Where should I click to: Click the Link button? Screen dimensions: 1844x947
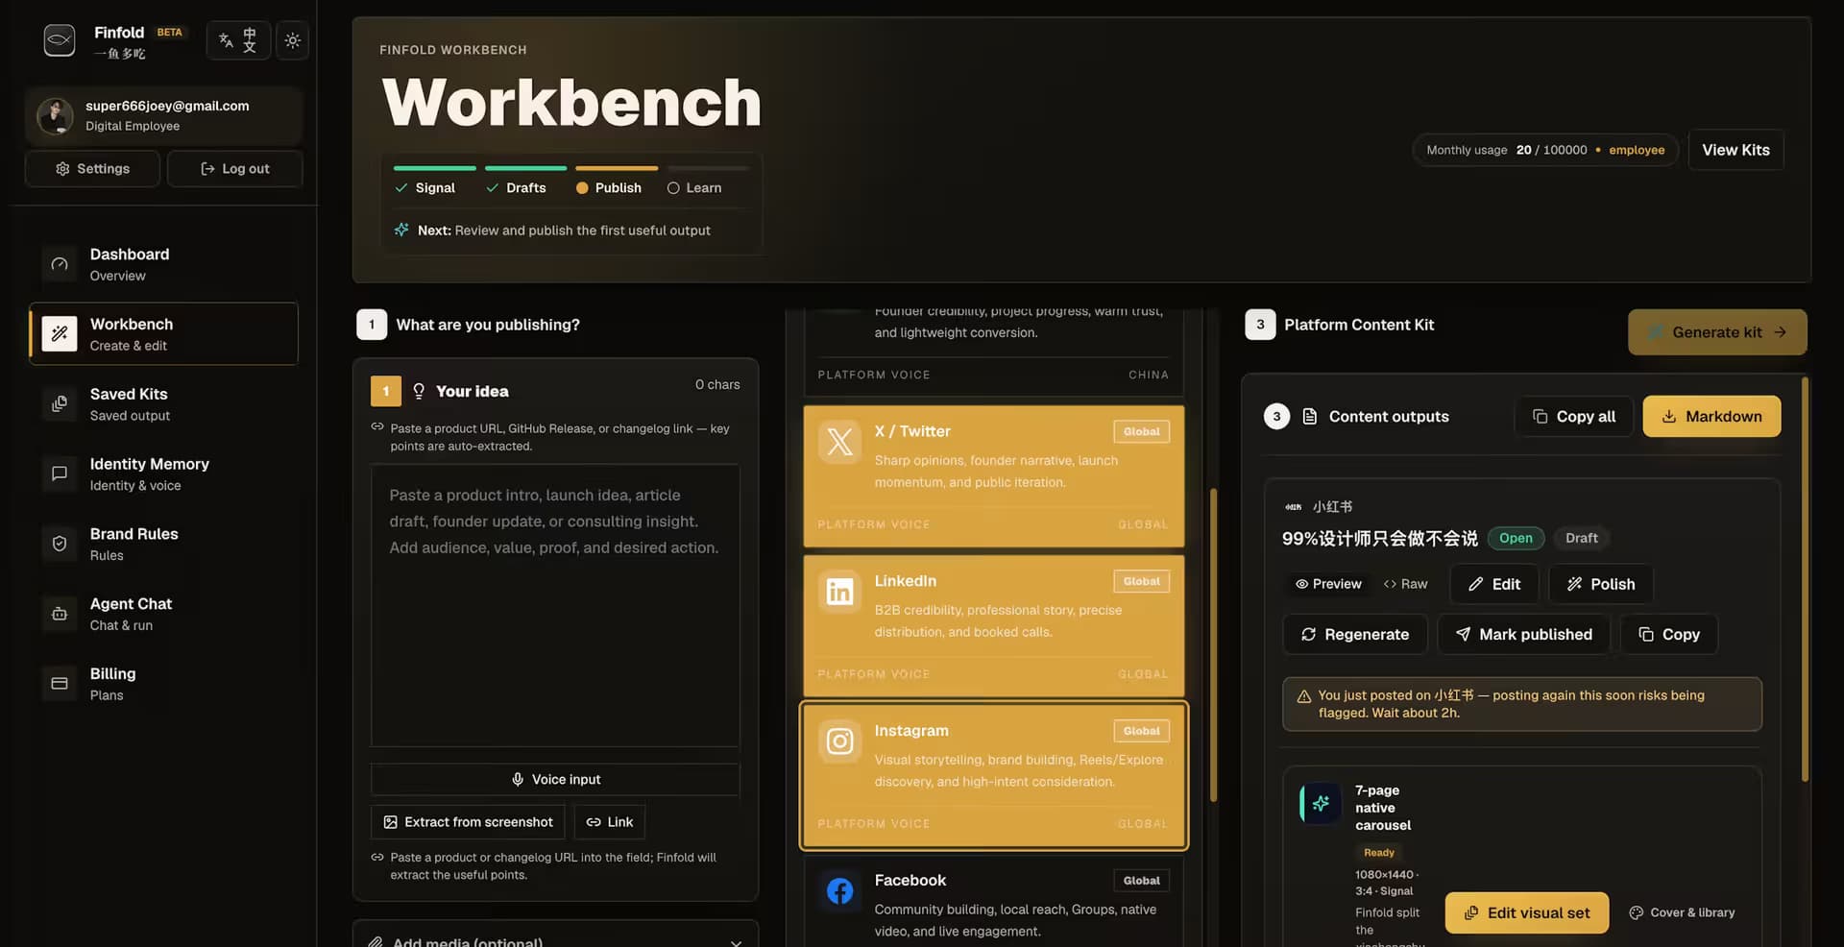click(610, 822)
